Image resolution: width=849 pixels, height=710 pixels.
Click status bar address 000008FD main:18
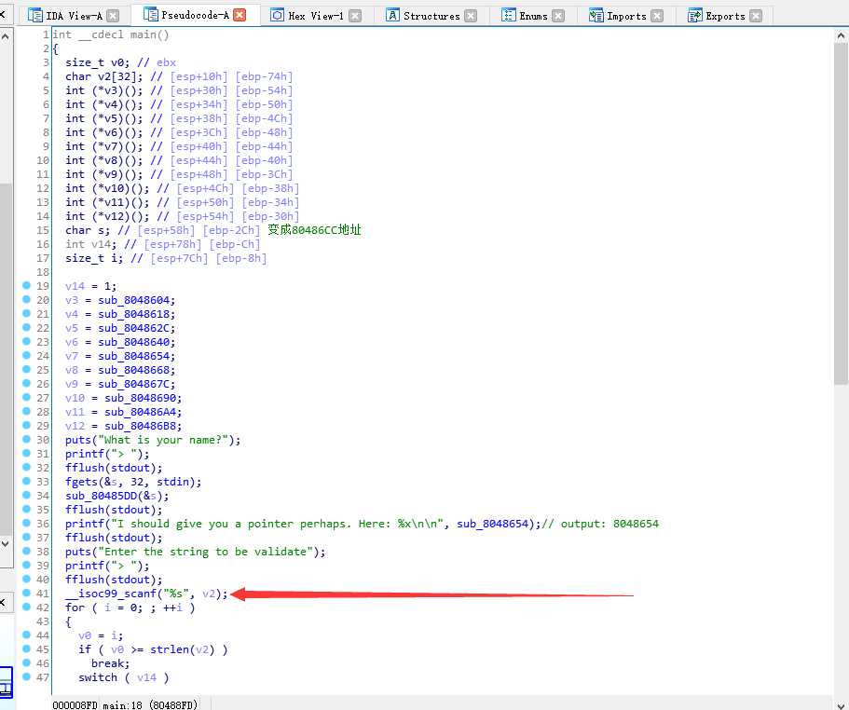click(125, 704)
